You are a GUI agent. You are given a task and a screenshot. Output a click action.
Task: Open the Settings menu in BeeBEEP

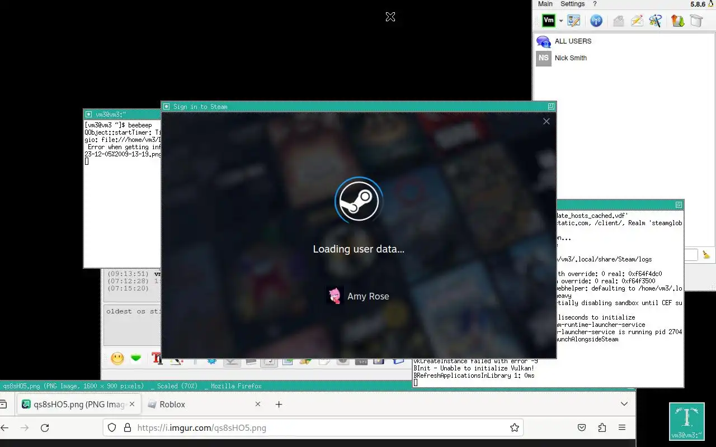click(572, 4)
